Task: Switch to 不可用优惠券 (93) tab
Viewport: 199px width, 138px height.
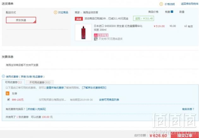Action: 40,82
